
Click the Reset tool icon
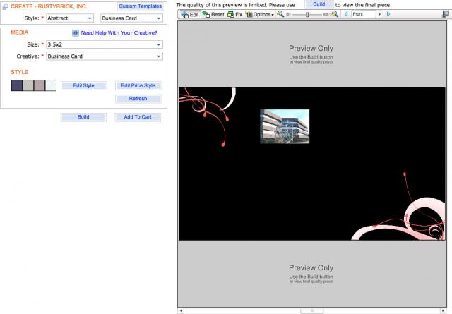click(x=206, y=14)
